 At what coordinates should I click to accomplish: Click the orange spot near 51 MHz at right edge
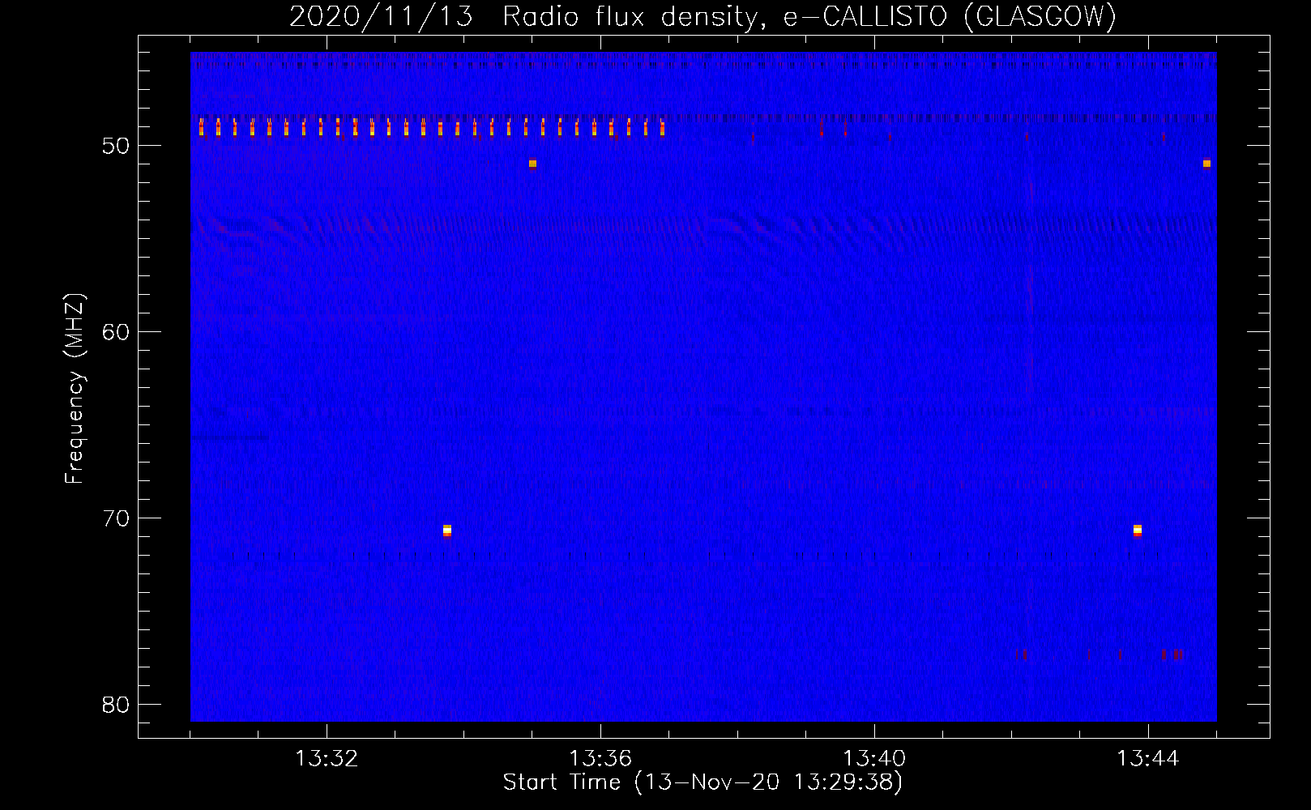1206,164
